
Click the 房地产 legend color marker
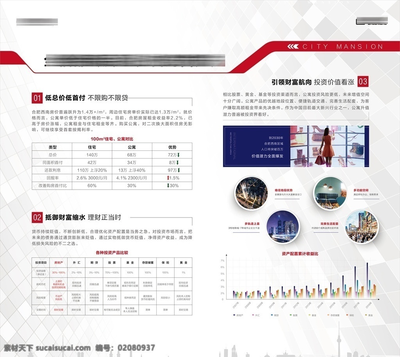pos(234,315)
